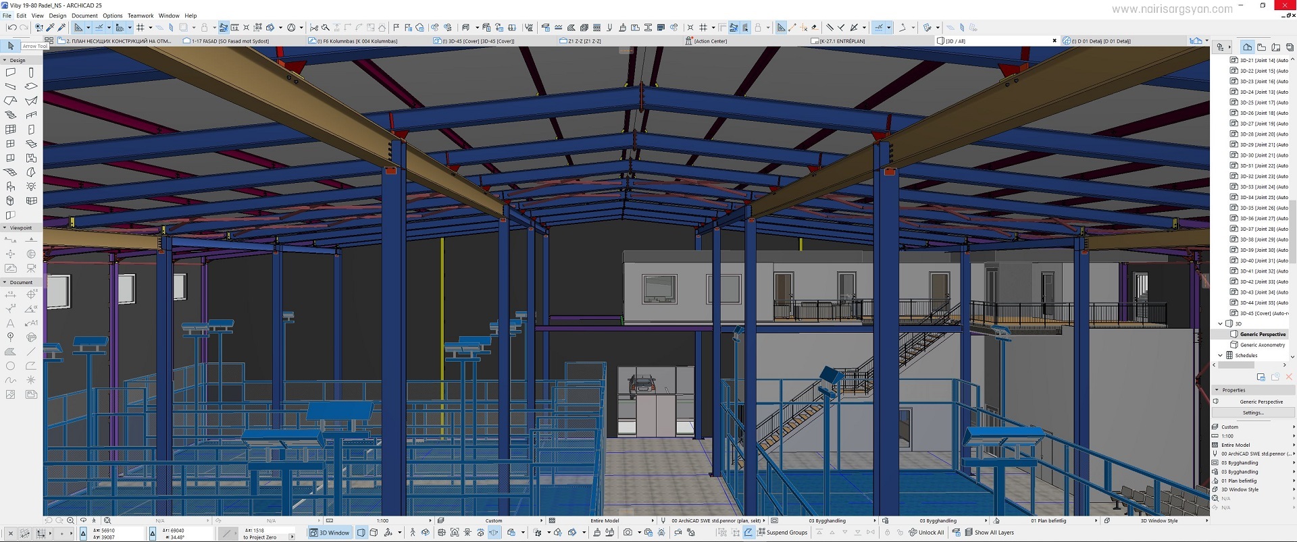1297x542 pixels.
Task: Collapse the Schedules tree node
Action: (1220, 355)
